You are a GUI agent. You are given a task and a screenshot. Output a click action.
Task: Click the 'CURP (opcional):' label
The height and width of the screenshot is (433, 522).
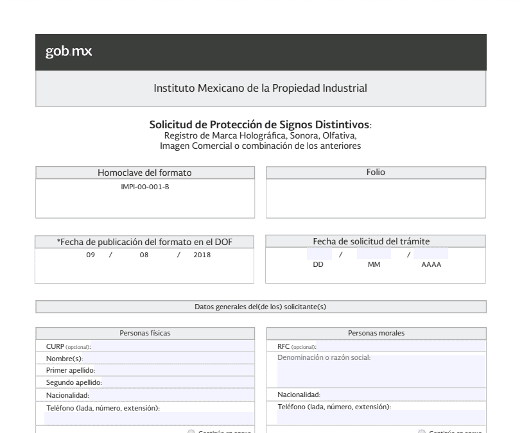pyautogui.click(x=68, y=346)
